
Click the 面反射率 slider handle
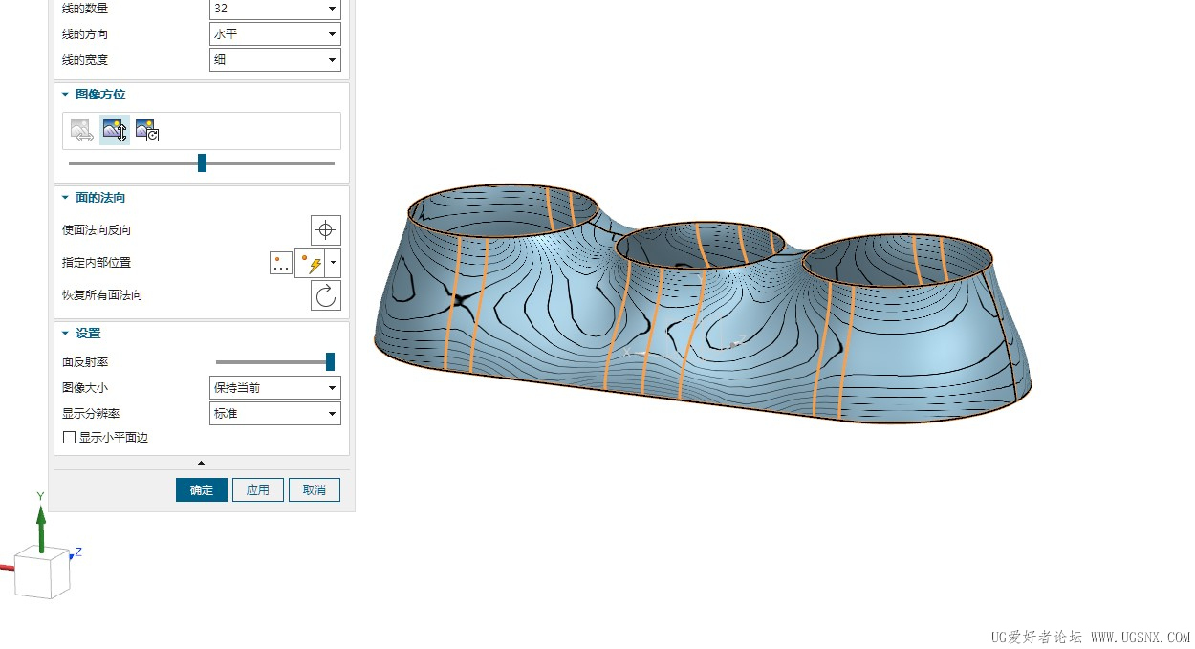click(330, 361)
